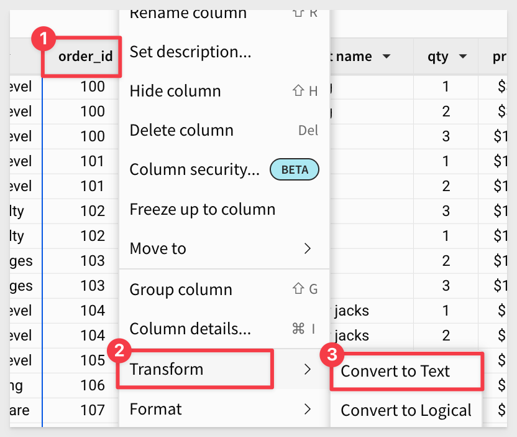
Task: Expand the Move to submenu chevron
Action: (308, 248)
